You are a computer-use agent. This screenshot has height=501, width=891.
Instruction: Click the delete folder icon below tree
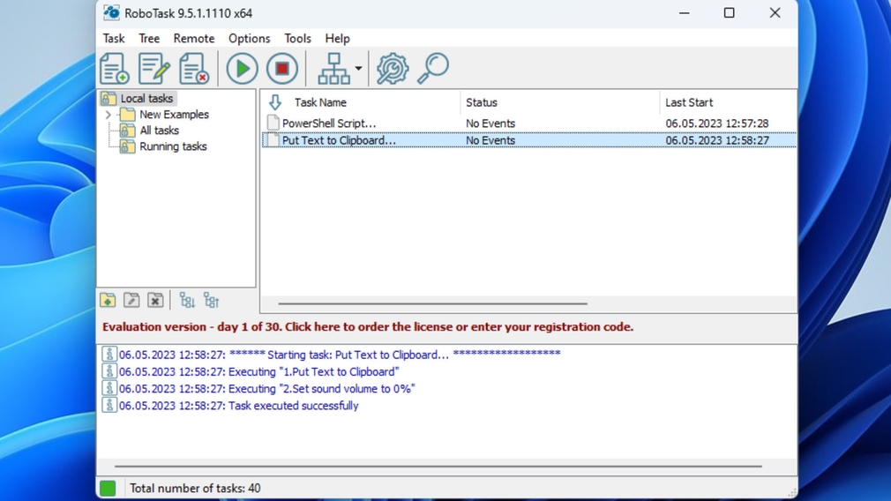[155, 301]
